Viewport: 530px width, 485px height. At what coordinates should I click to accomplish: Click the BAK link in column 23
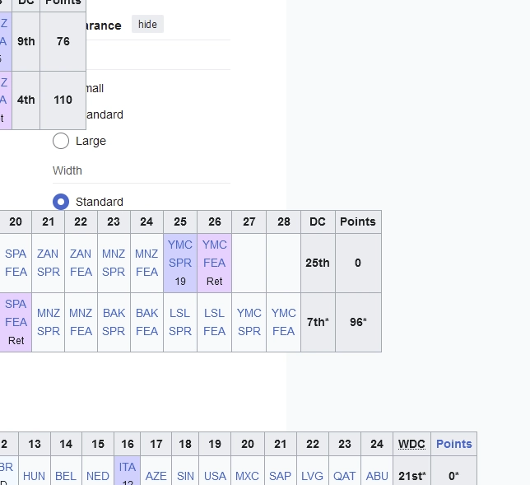[x=114, y=314]
